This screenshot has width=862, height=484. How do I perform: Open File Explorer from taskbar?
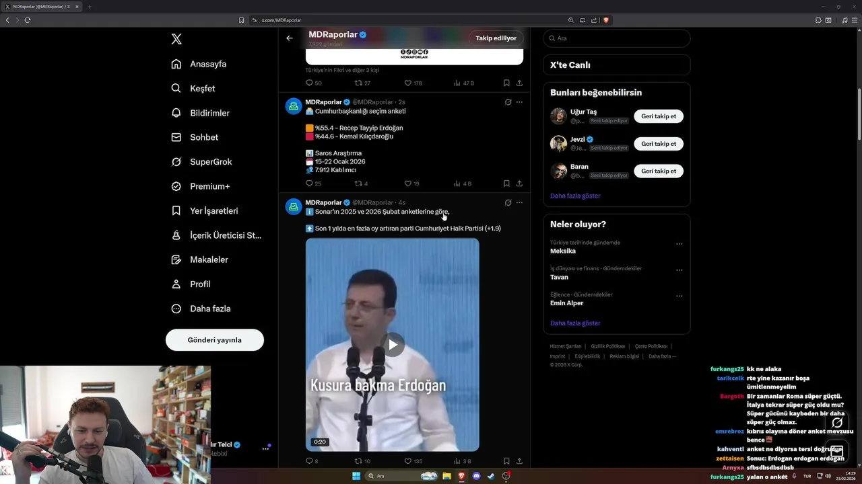coord(446,476)
